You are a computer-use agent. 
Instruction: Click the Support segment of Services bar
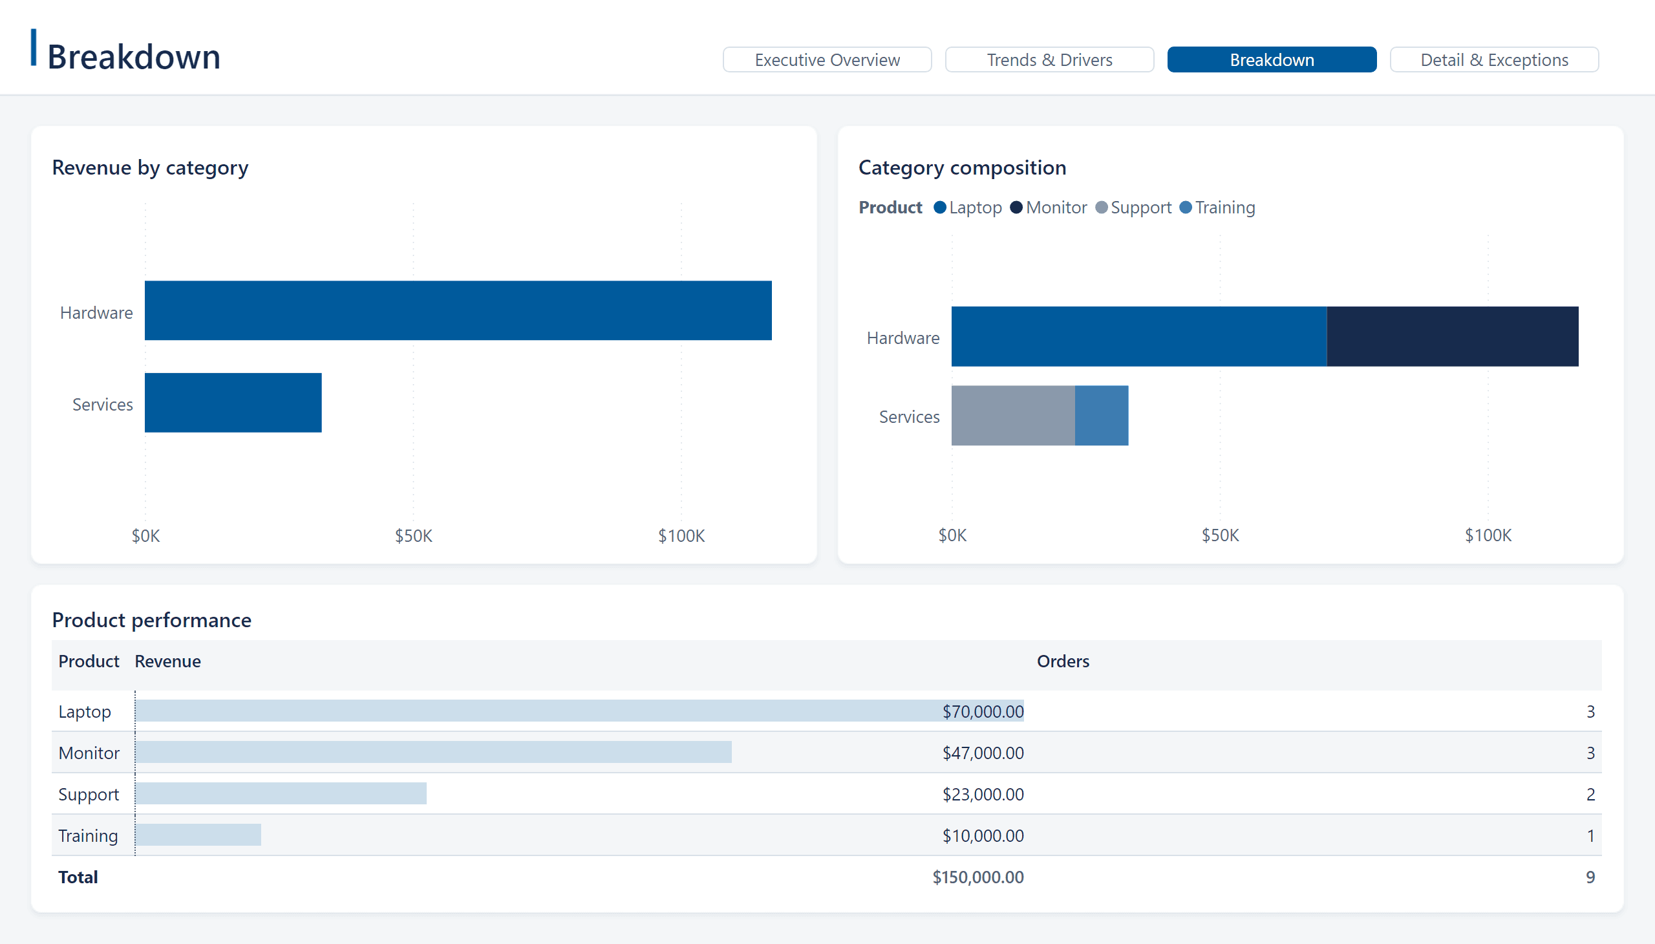pos(1012,416)
